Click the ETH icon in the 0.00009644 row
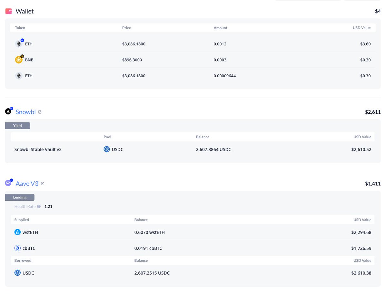 19,76
